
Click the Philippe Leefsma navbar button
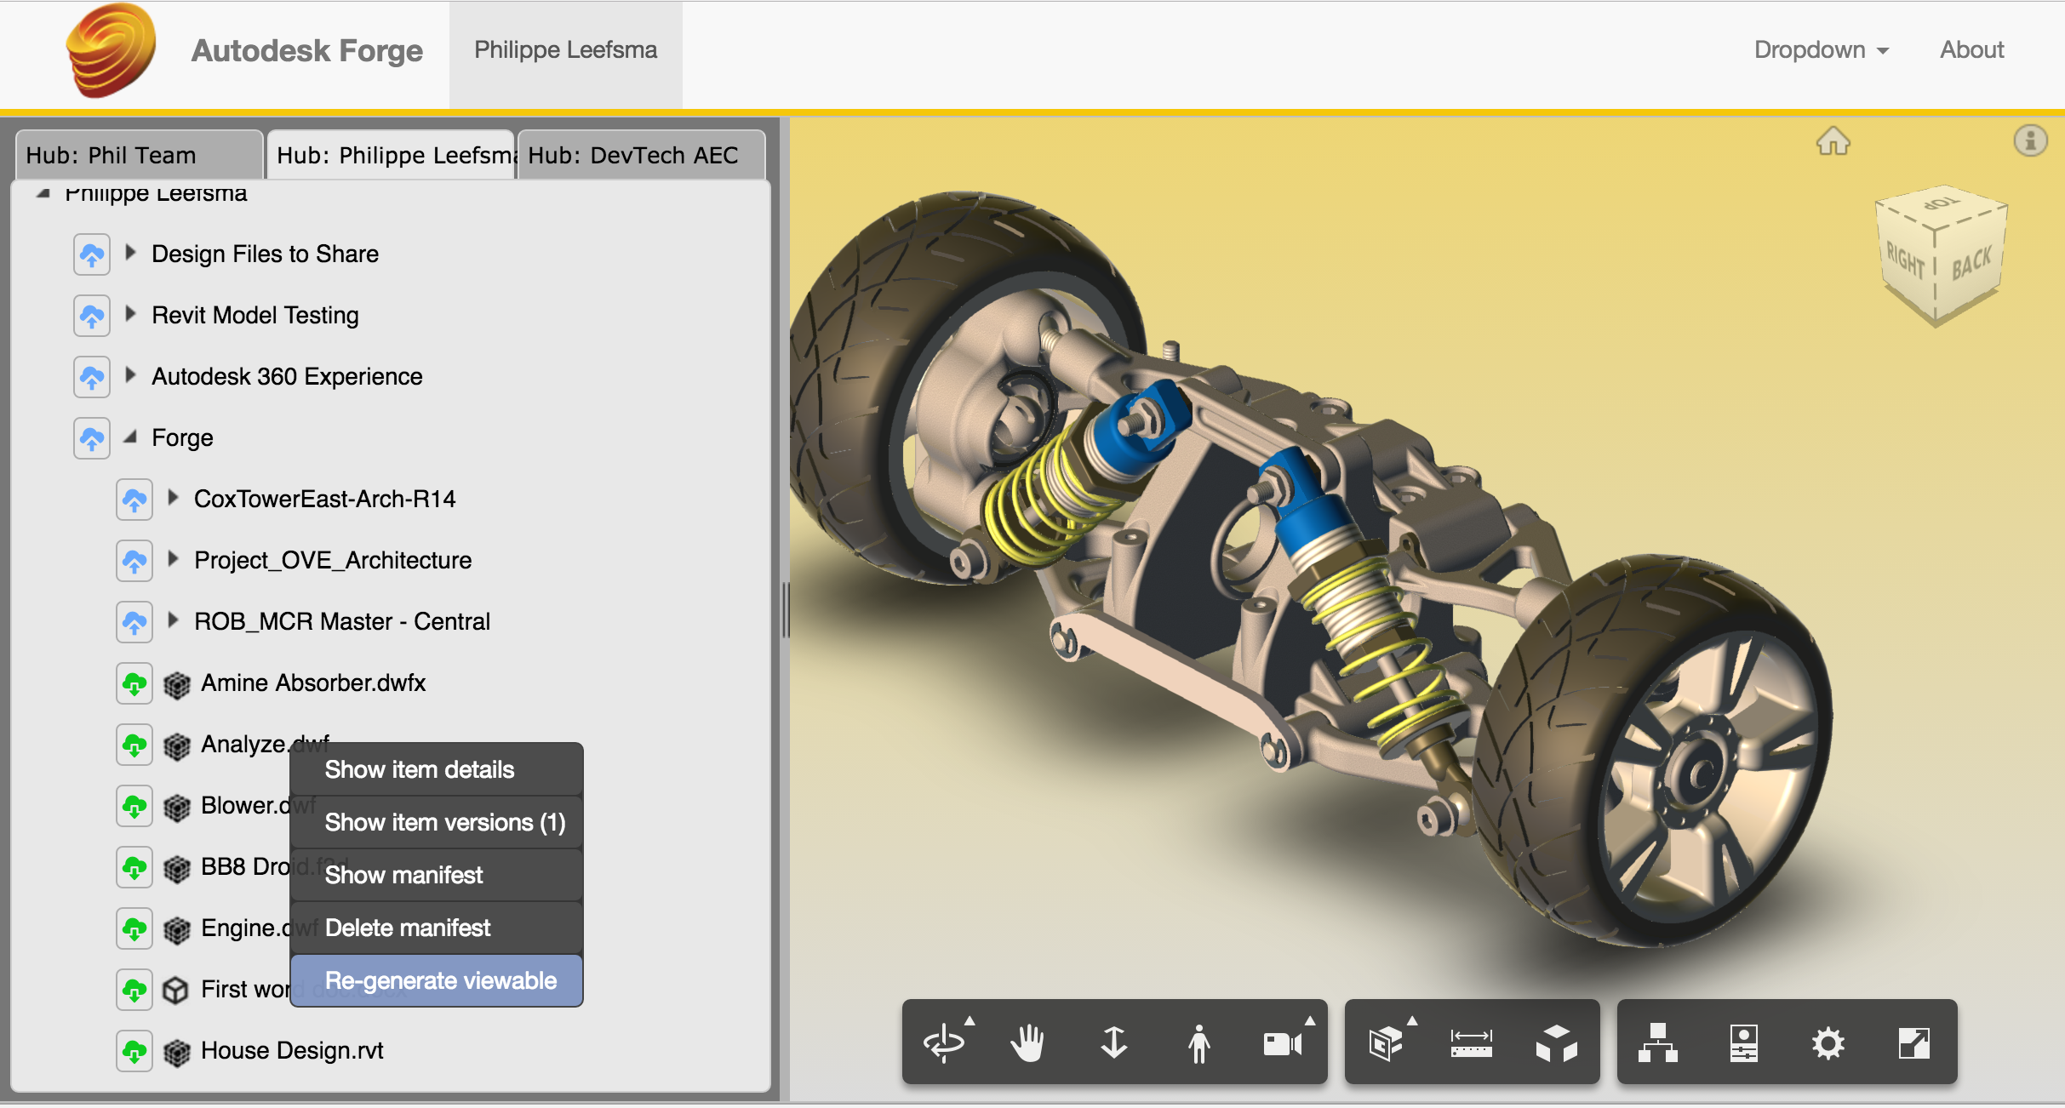[x=565, y=50]
